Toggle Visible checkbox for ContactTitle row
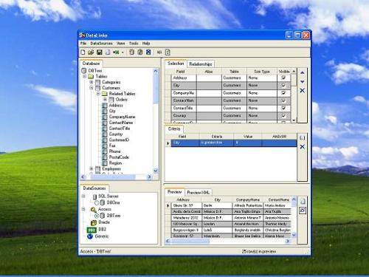 click(283, 108)
